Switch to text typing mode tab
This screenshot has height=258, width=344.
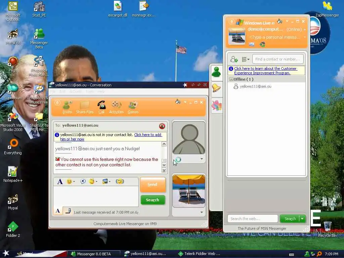point(58,211)
